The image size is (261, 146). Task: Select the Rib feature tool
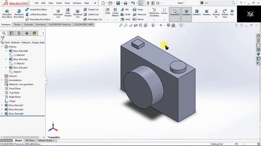tap(125, 9)
